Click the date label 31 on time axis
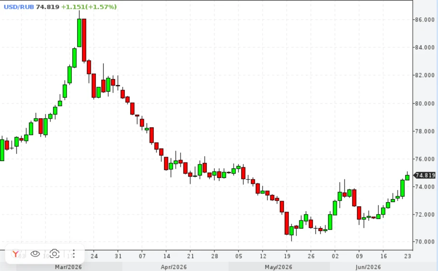 coord(118,256)
